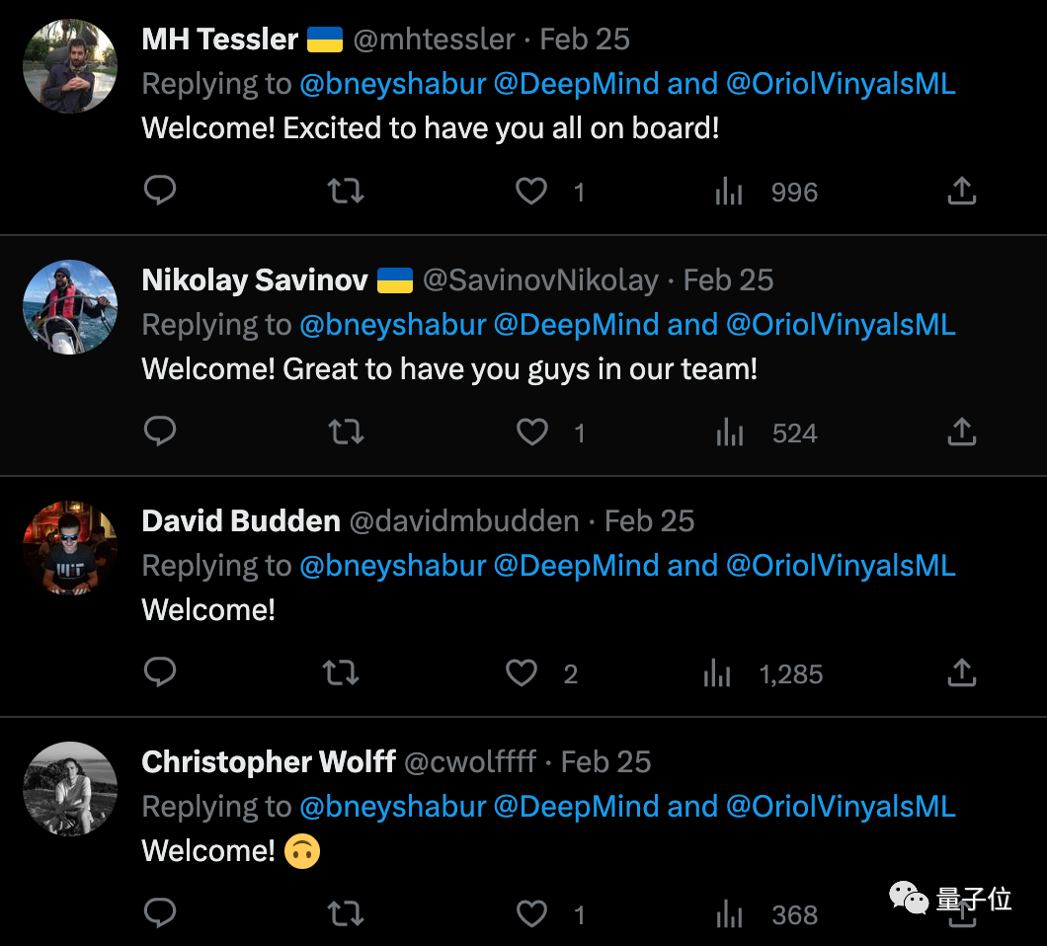Share Nikolay Savinov's tweet
Image resolution: width=1047 pixels, height=946 pixels.
tap(961, 432)
